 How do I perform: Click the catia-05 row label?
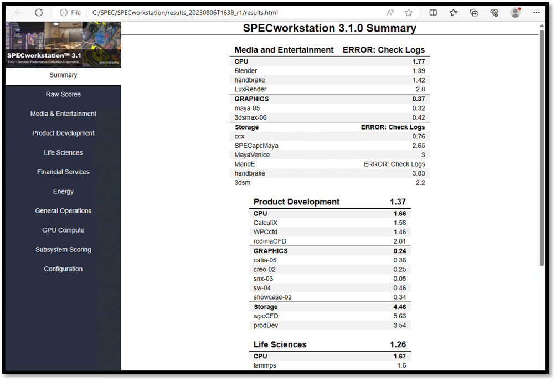tap(265, 260)
